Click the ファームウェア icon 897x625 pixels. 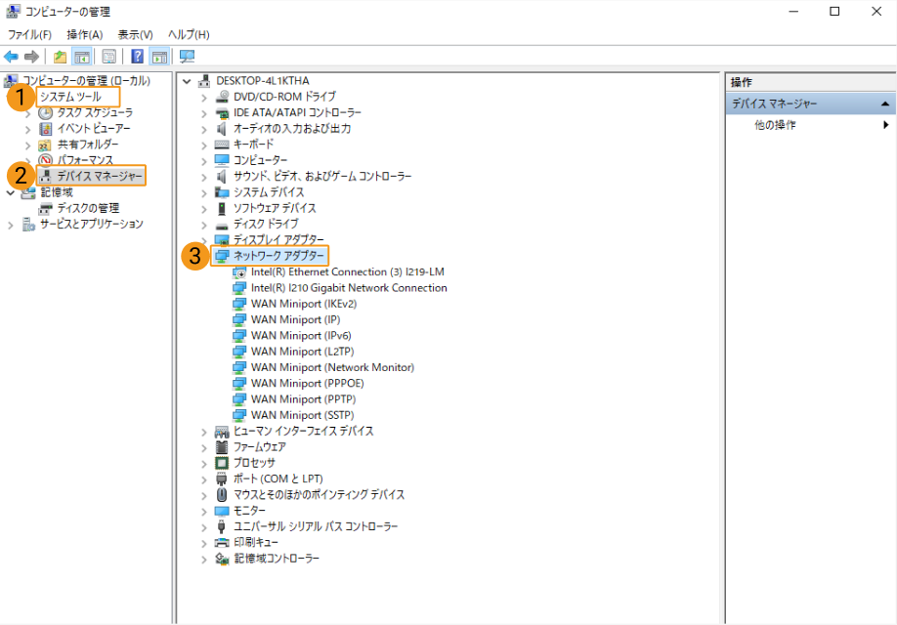(x=222, y=447)
